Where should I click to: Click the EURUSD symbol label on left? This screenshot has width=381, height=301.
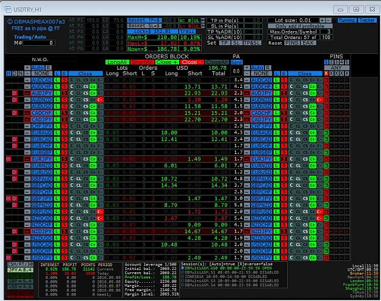tap(41, 172)
